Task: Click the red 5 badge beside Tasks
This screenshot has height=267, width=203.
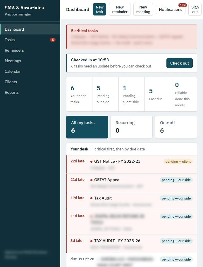Action: 53,40
